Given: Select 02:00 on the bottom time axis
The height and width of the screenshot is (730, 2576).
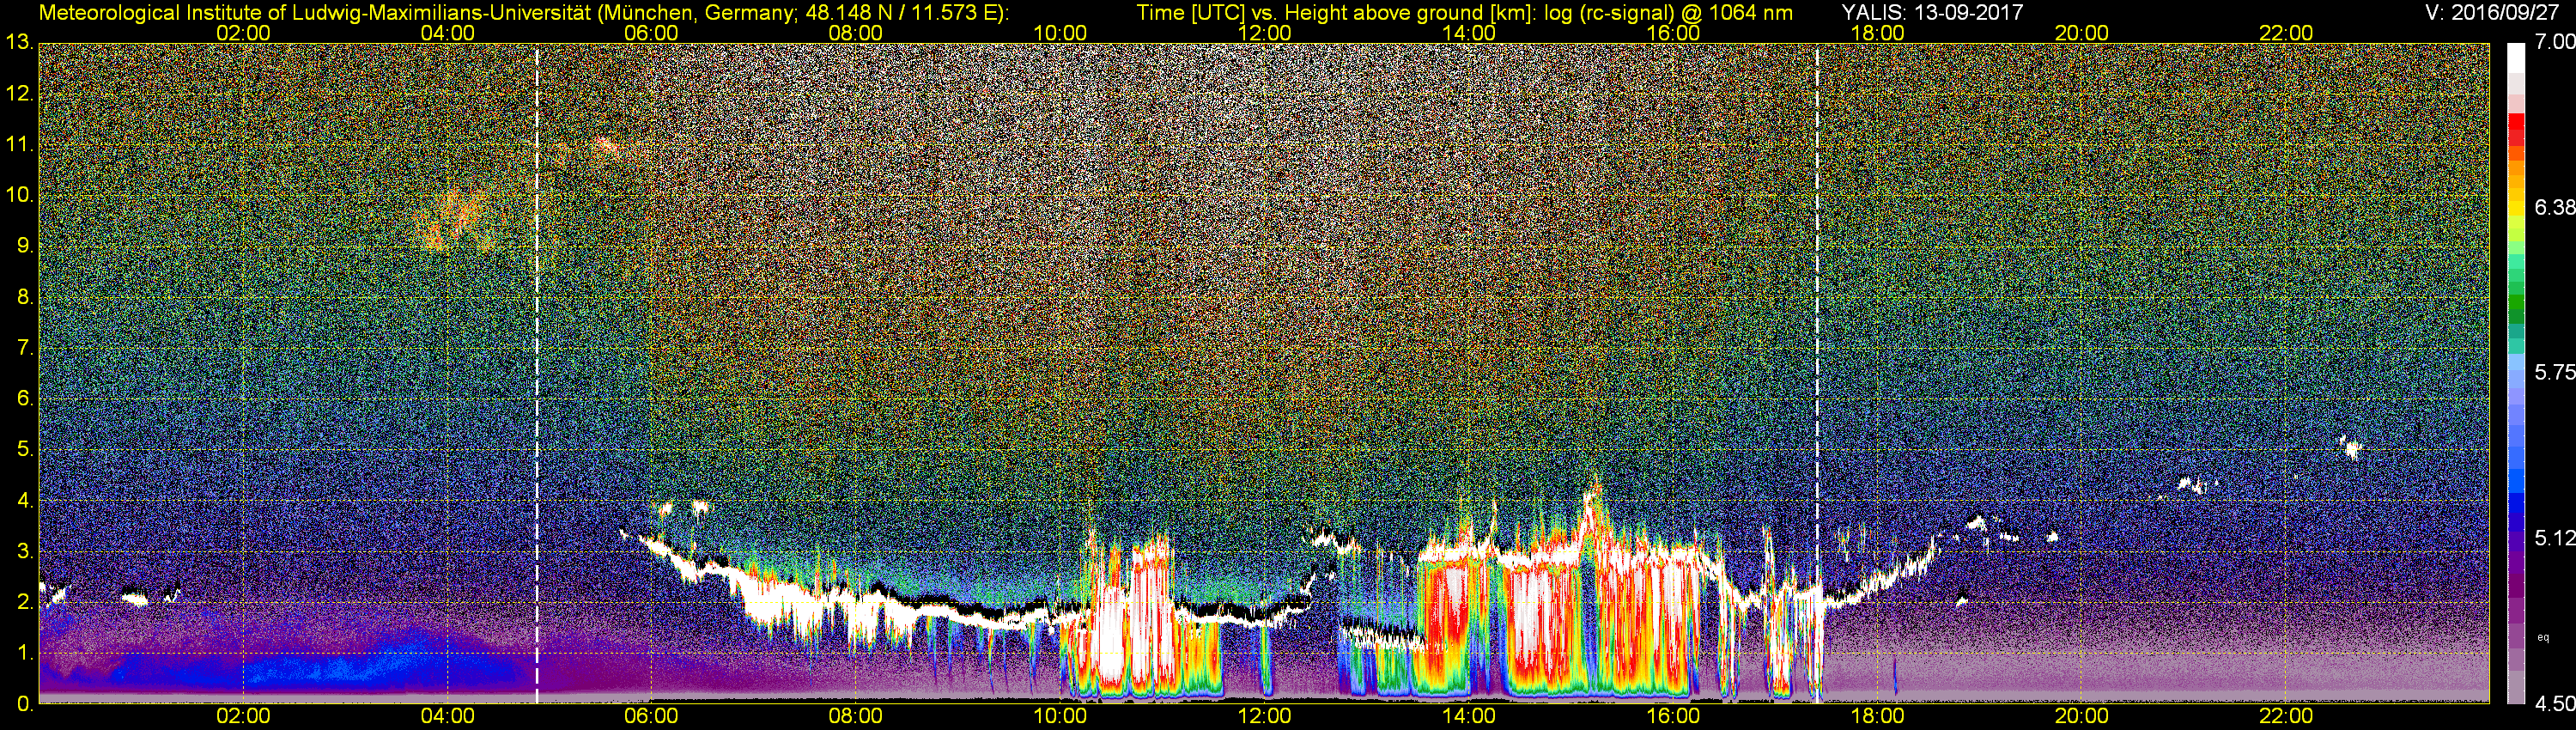Looking at the screenshot, I should (243, 716).
